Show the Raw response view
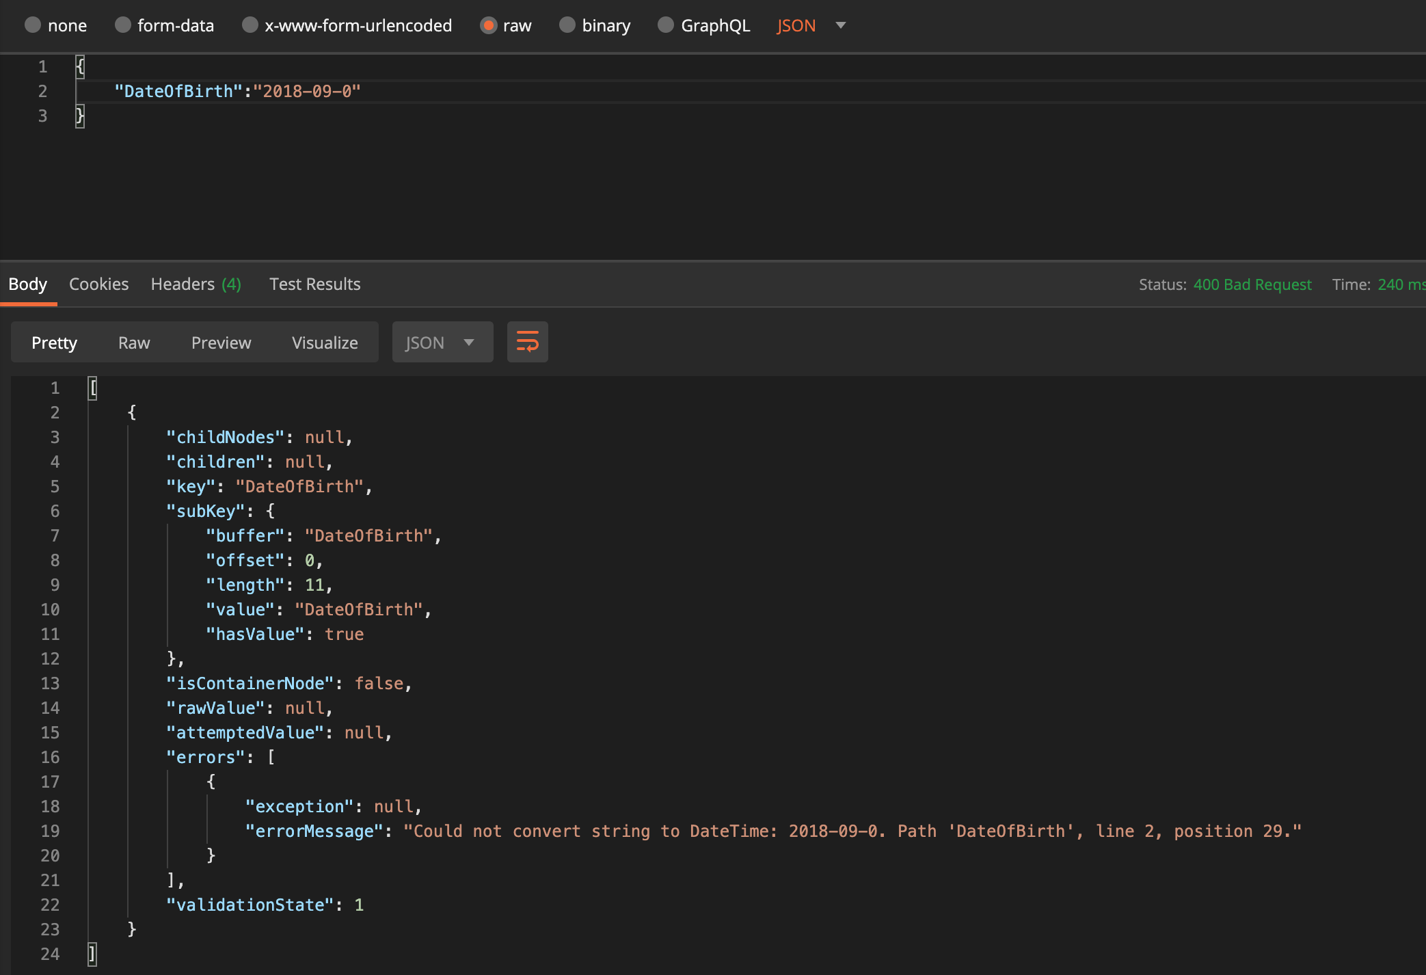Image resolution: width=1426 pixels, height=975 pixels. click(134, 343)
